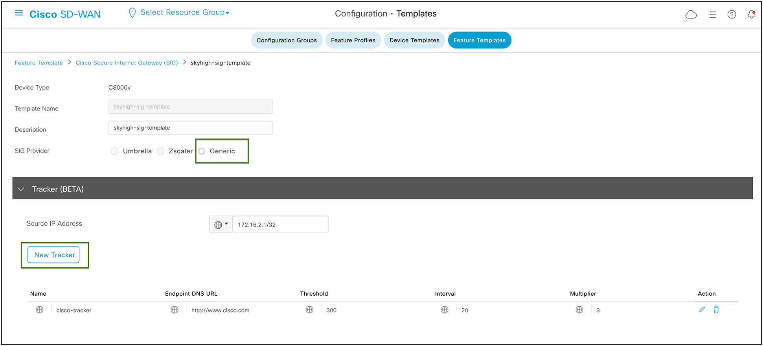This screenshot has height=346, width=763.
Task: Select the Feature Templates tab
Action: [480, 40]
